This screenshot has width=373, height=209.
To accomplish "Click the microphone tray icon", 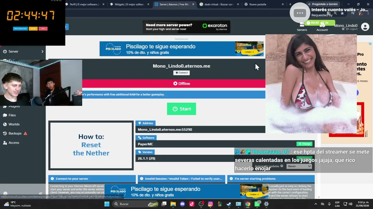I will (329, 204).
